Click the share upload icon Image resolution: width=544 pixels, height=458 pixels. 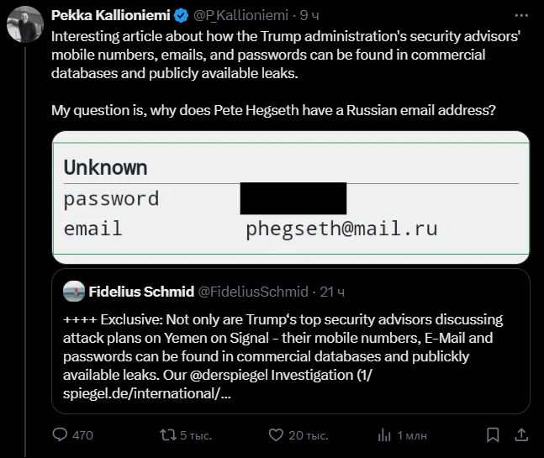(521, 434)
